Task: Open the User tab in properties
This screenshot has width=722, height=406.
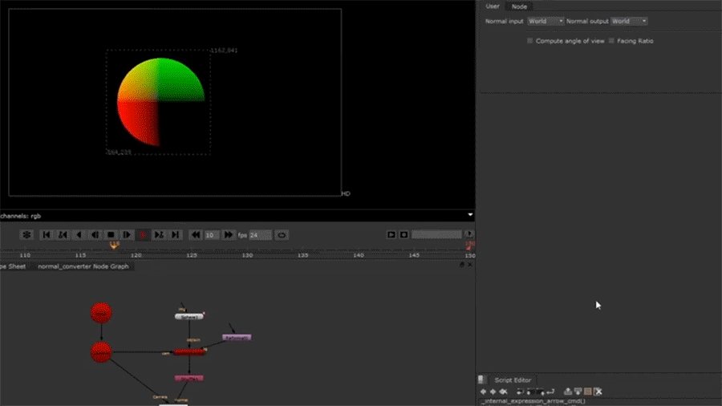Action: 493,6
